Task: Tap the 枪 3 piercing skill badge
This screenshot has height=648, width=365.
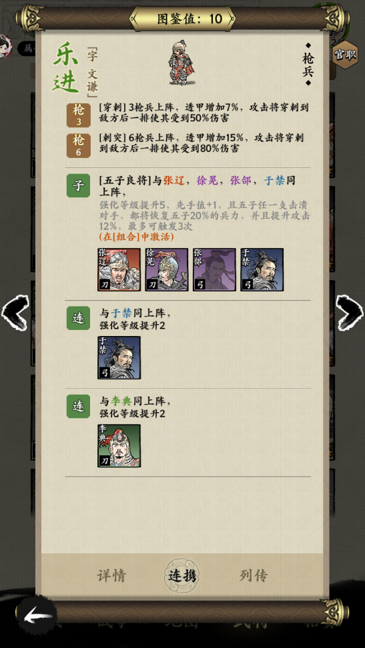Action: tap(78, 115)
